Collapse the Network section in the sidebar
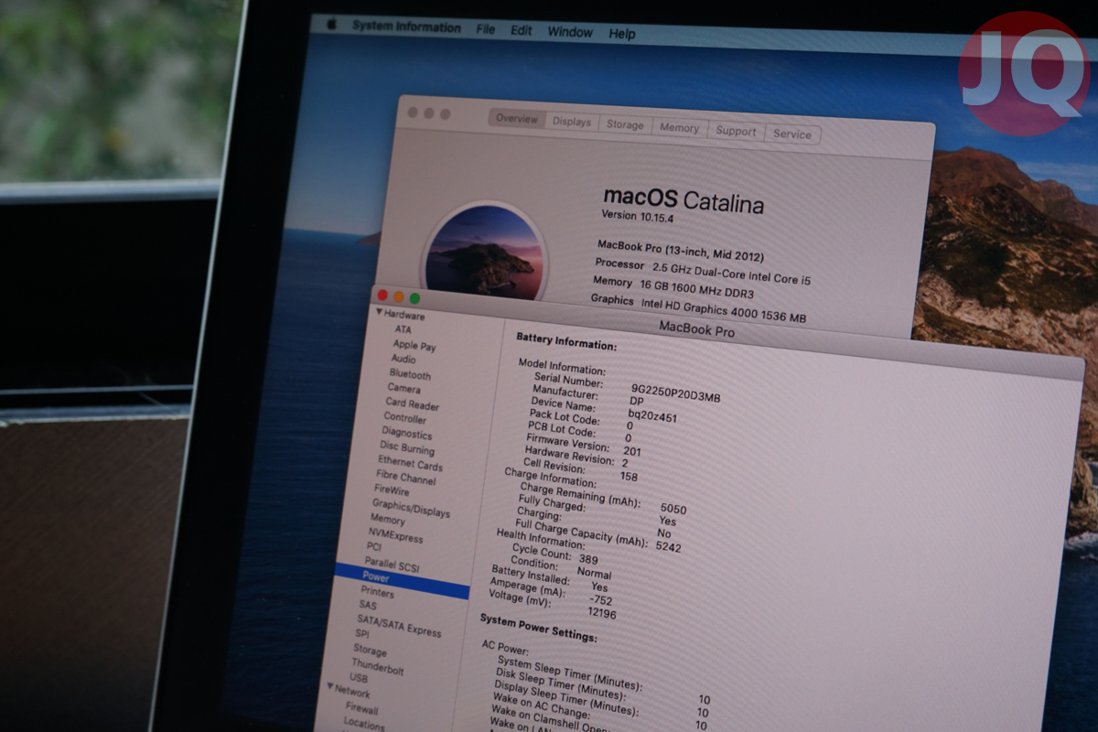Viewport: 1098px width, 732px height. (x=330, y=688)
